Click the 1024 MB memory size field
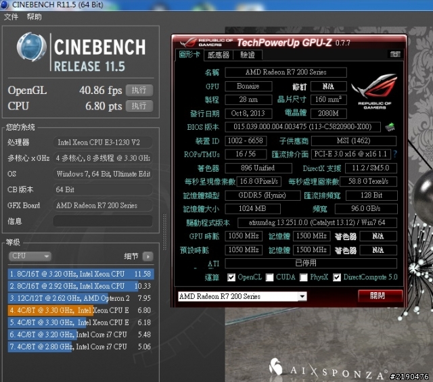The image size is (433, 382). tap(252, 209)
